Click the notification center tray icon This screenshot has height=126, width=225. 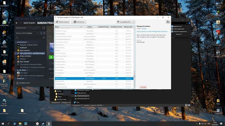(221, 124)
